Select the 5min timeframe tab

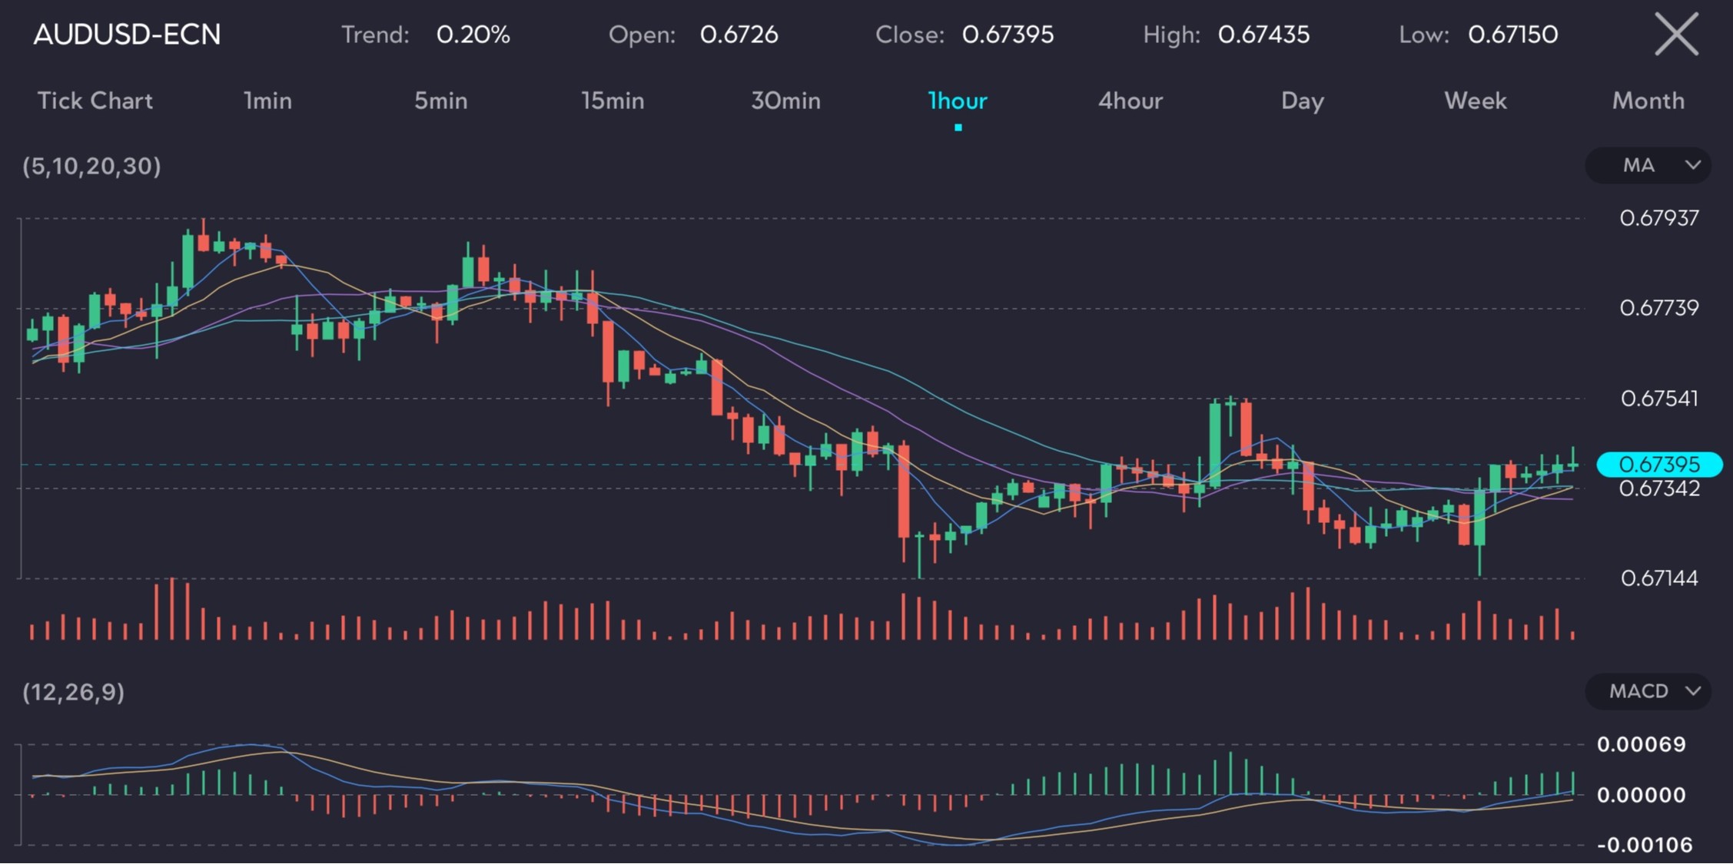coord(441,101)
